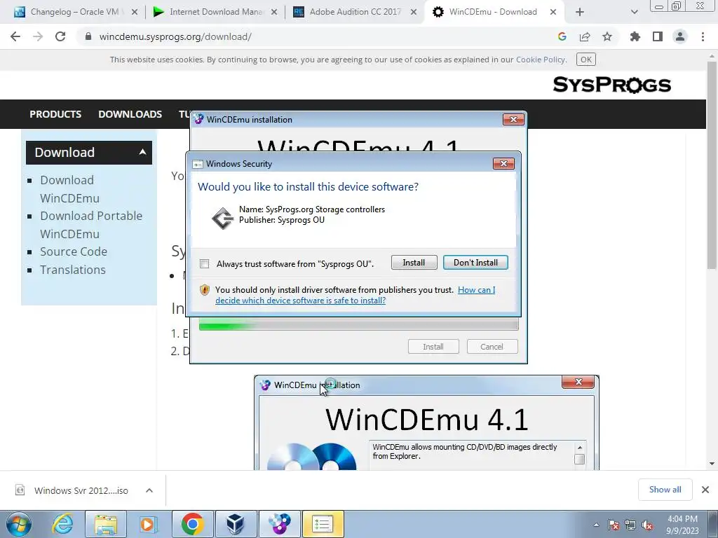This screenshot has height=538, width=718.
Task: Open VirtualBox from taskbar
Action: (x=236, y=524)
